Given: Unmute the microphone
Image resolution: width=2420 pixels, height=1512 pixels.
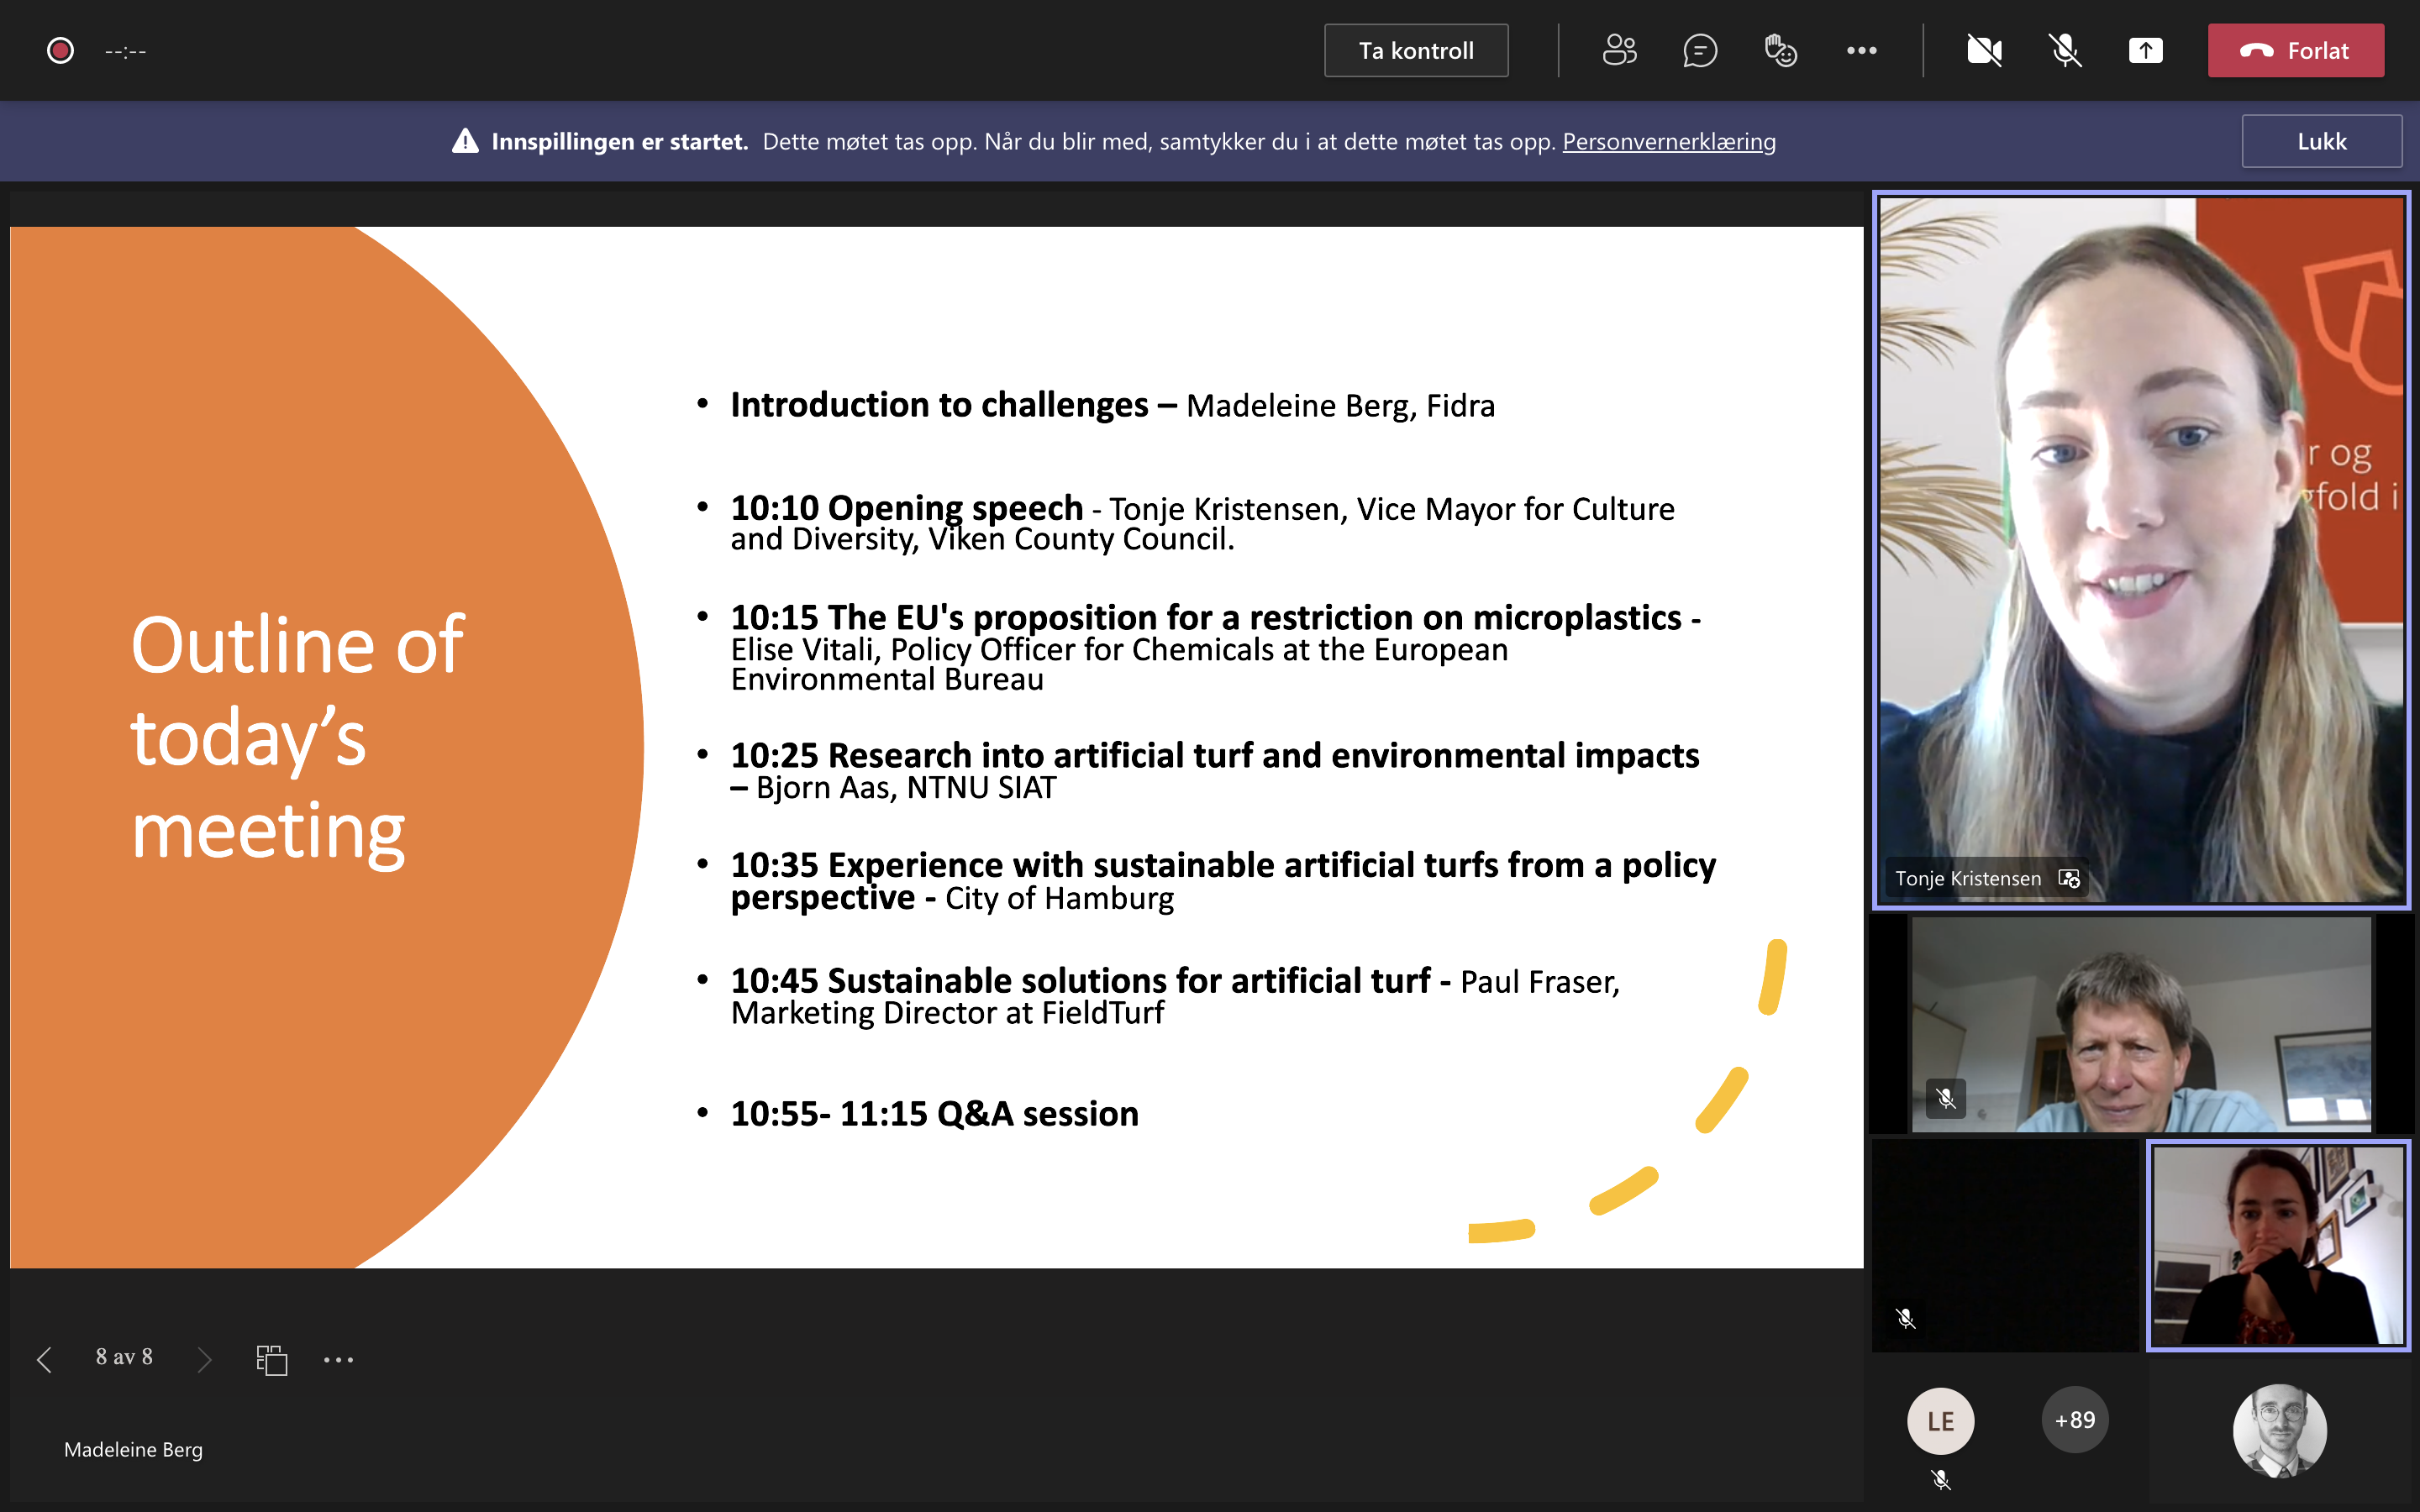Looking at the screenshot, I should coord(2065,50).
